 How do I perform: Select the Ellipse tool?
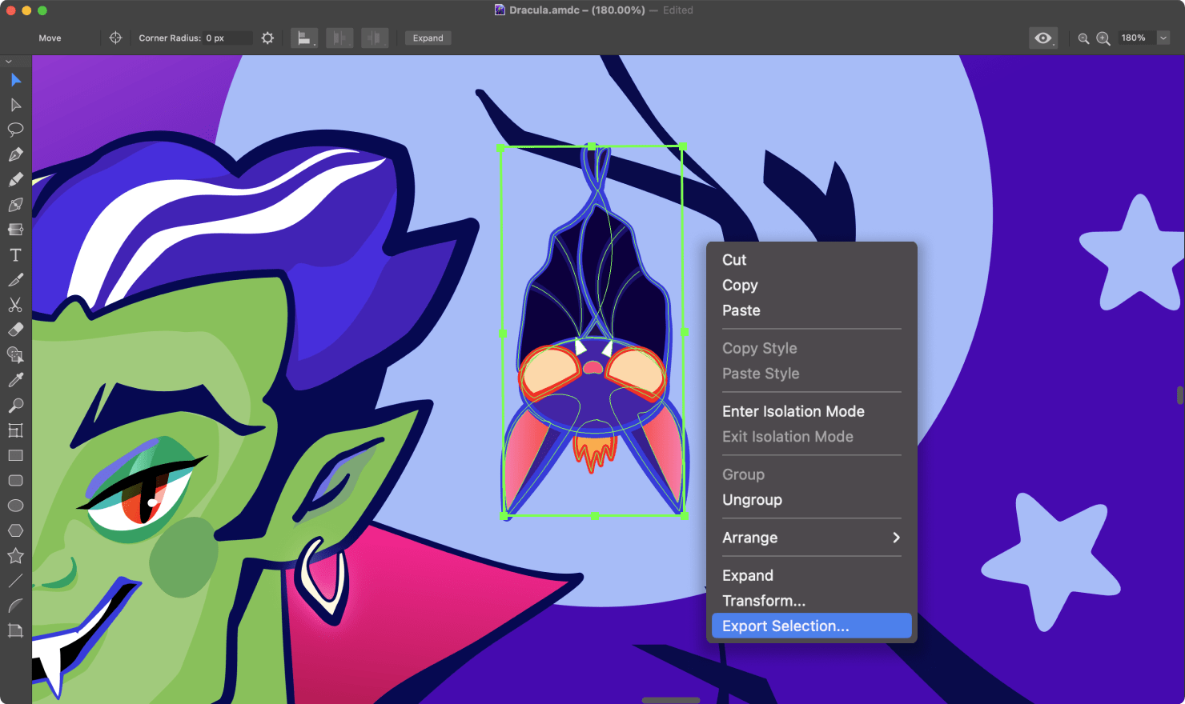[15, 506]
